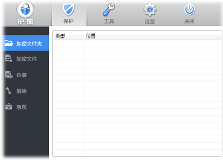Click the key icon beside 解除
Screen dimensions: 223x164
9,90
